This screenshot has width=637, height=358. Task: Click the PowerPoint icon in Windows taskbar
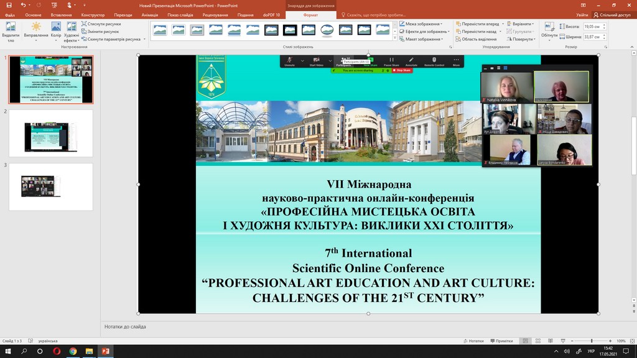coord(105,351)
